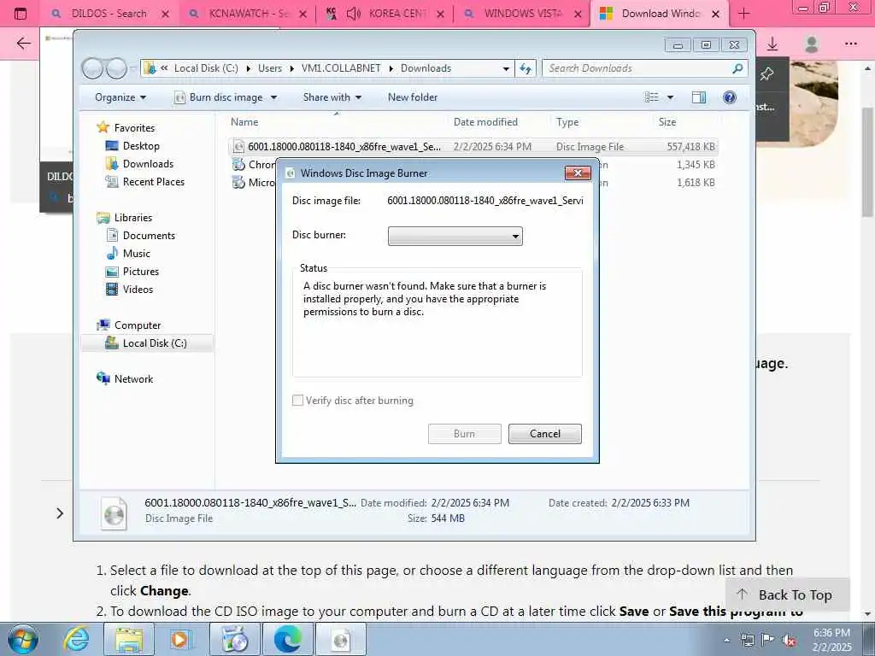Sort by Type column header
Image resolution: width=875 pixels, height=656 pixels.
click(x=567, y=122)
